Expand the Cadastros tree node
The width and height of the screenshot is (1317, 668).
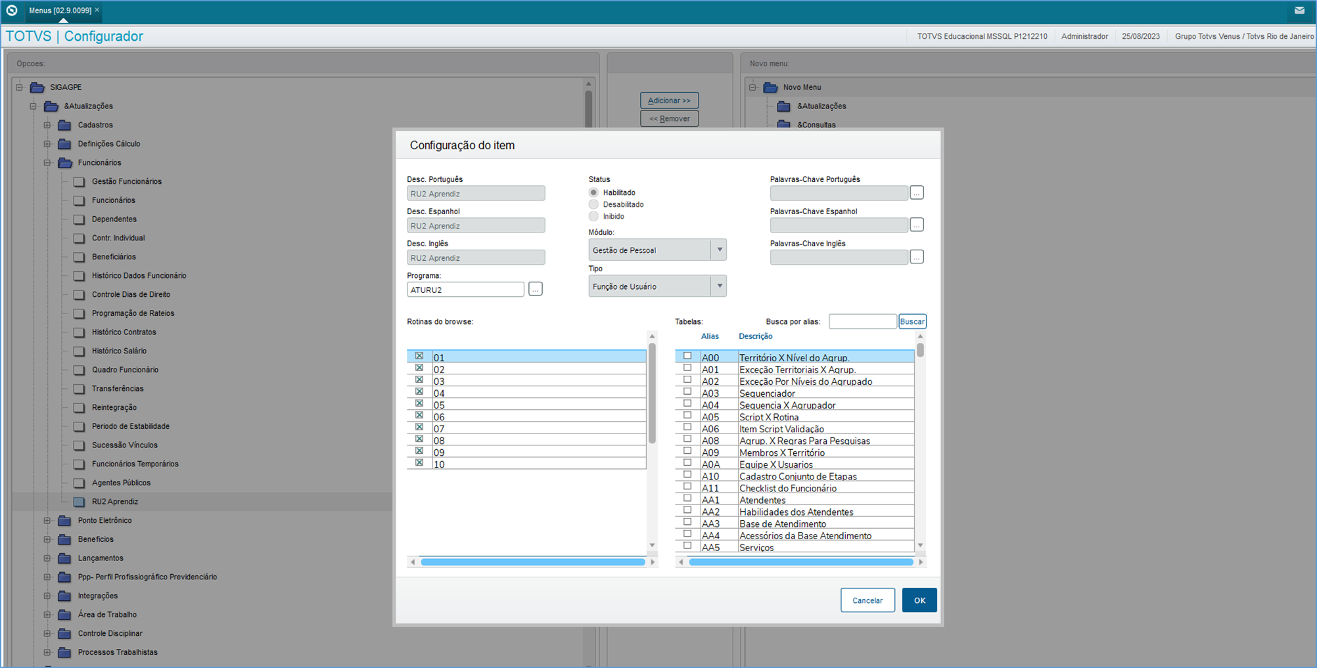[x=47, y=125]
